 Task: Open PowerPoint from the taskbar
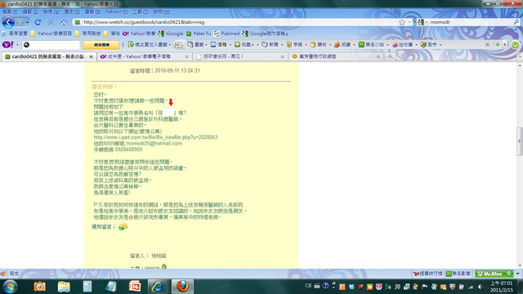(135, 287)
